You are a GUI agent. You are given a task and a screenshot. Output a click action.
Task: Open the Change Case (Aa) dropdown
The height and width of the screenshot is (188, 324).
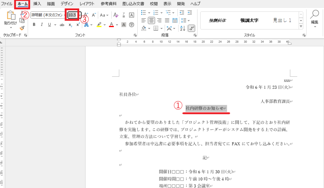point(104,15)
